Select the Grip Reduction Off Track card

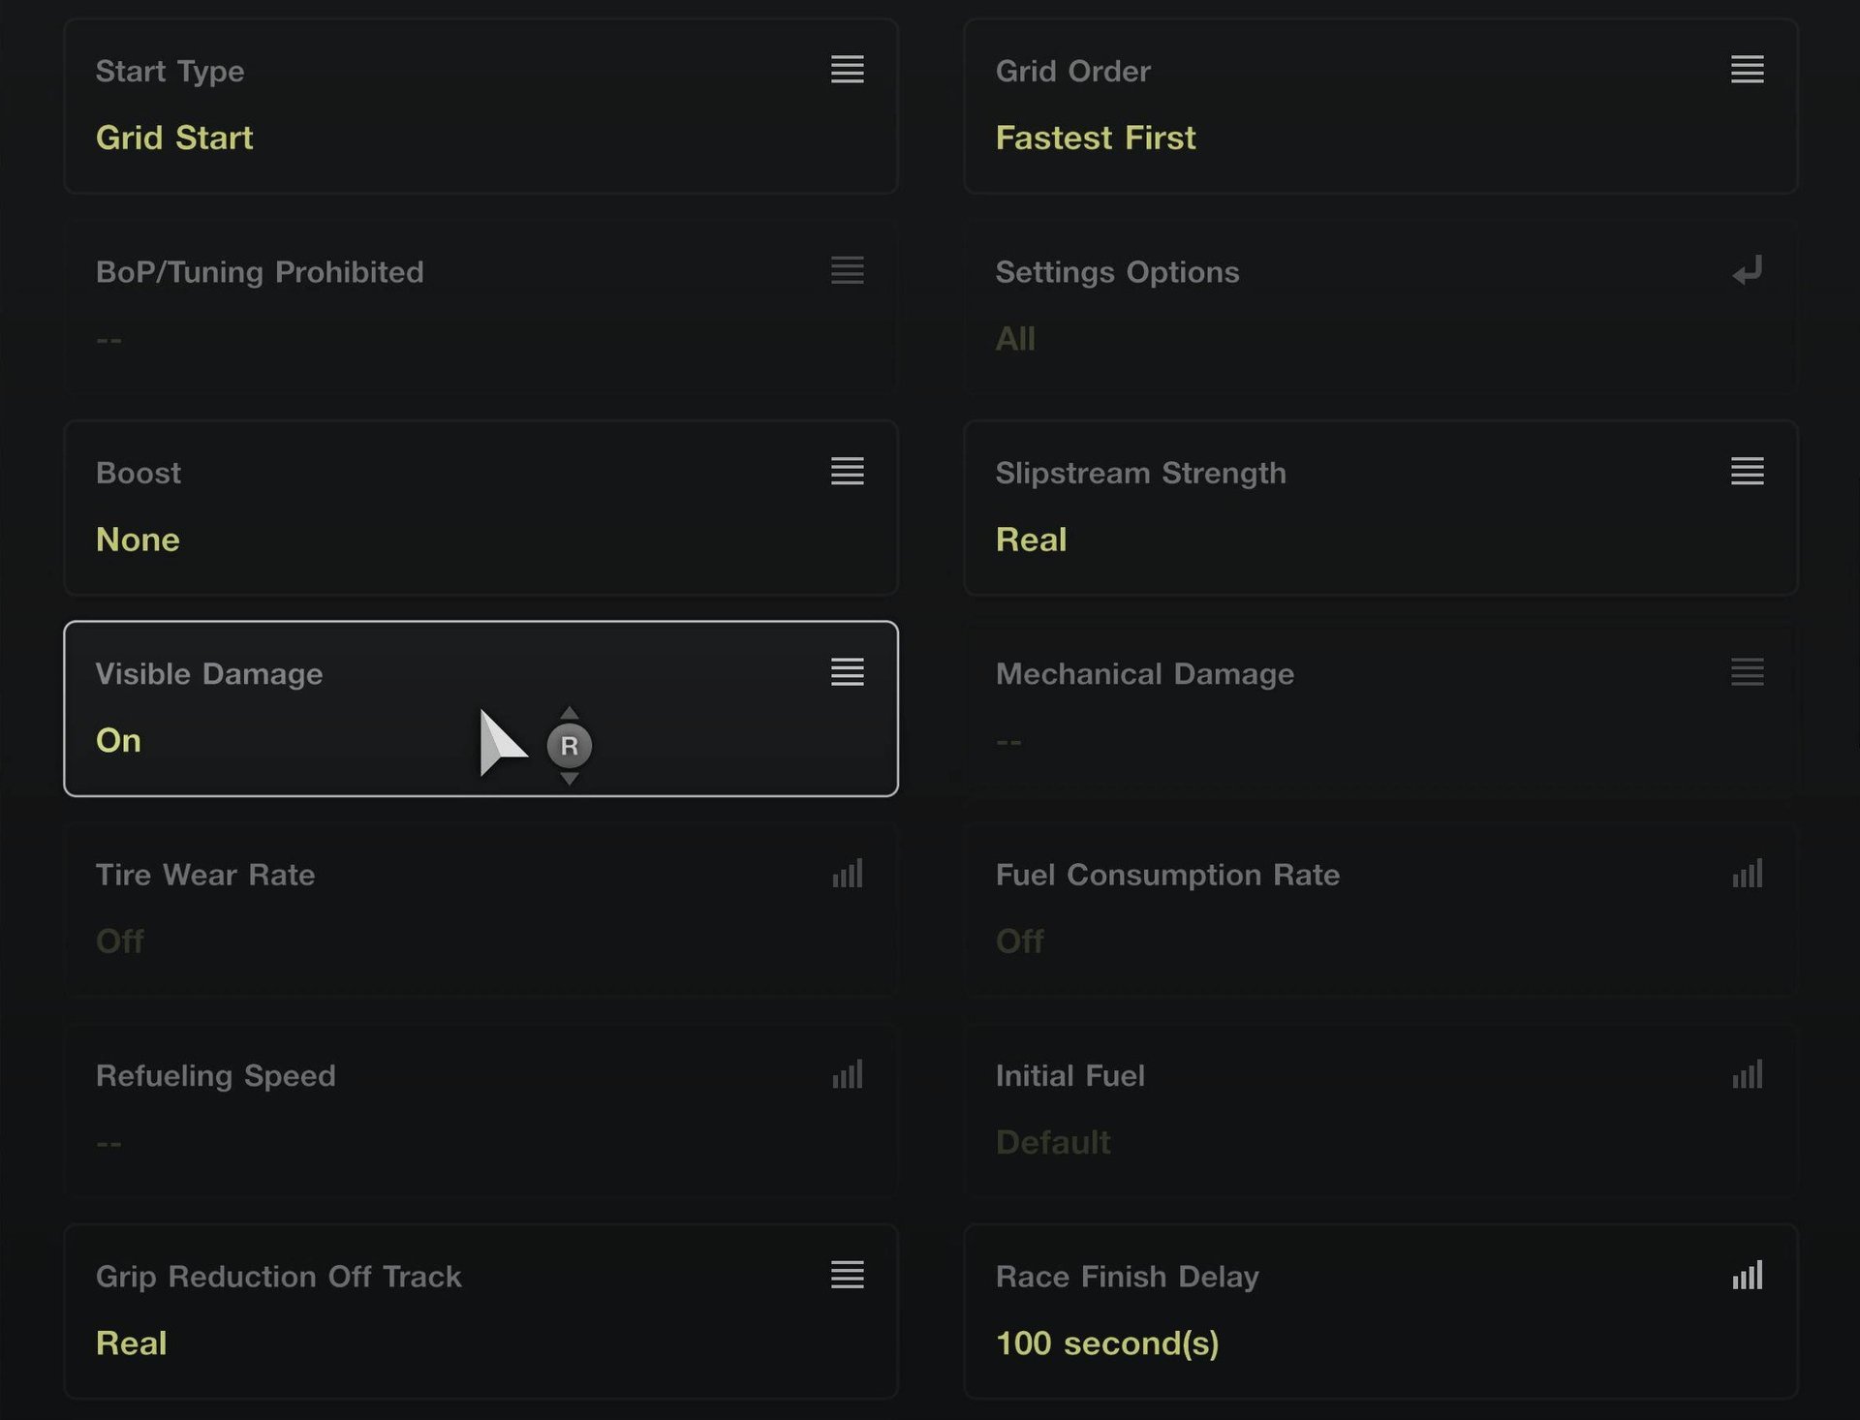(480, 1312)
